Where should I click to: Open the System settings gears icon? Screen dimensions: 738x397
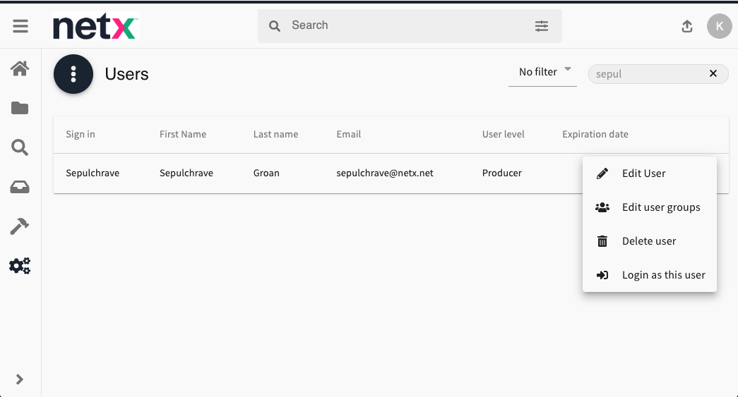point(20,266)
